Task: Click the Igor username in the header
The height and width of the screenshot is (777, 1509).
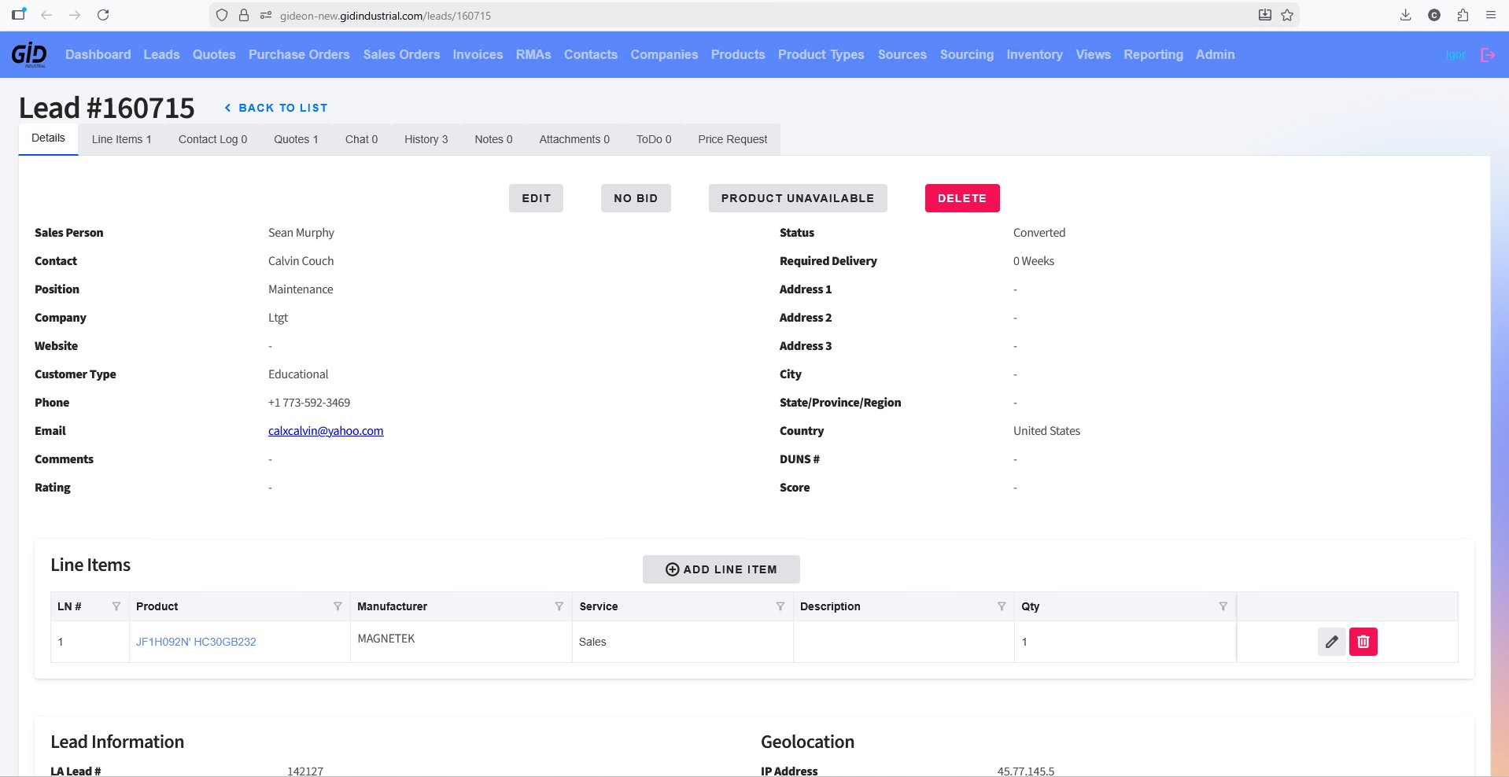Action: 1456,54
